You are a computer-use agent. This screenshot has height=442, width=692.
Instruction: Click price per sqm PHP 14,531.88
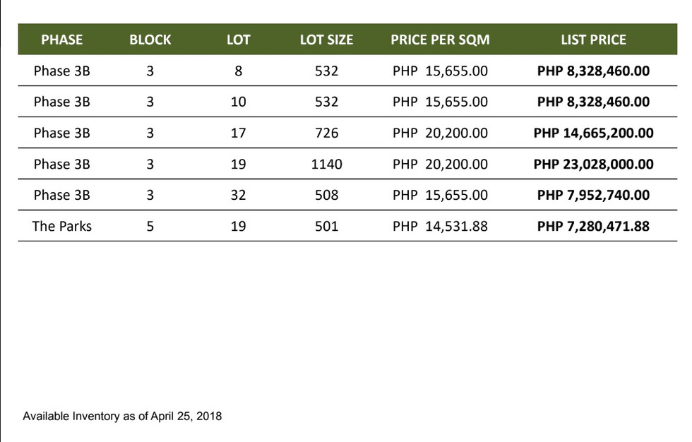440,226
